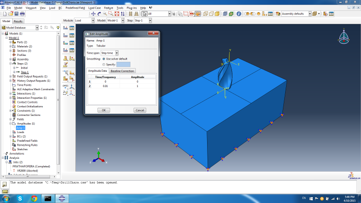Screen dimensions: 361x203
Task: Open the Step dropdown showing Step-1
Action: (150, 20)
